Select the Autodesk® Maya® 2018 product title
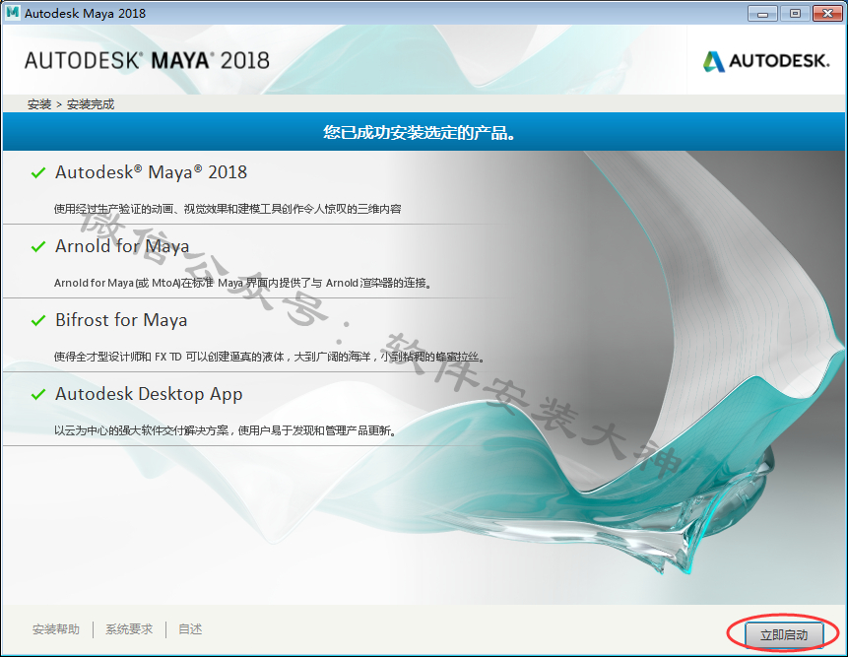 tap(151, 172)
